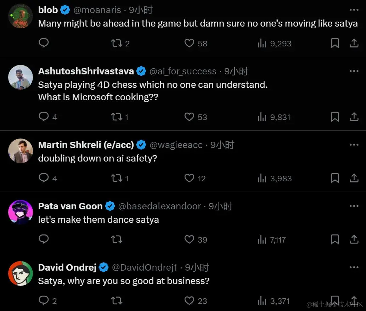
Task: Like AshutoshShrivastava's 4D chess tweet
Action: point(190,117)
